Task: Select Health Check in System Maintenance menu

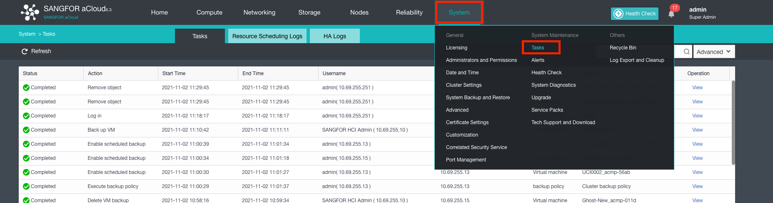Action: [x=546, y=73]
